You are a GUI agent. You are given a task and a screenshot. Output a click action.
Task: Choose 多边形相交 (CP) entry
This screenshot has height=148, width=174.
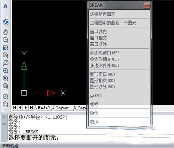pos(119,59)
